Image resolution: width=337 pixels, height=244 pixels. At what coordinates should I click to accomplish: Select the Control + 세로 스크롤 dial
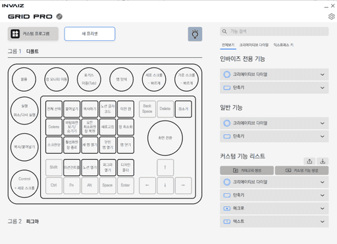click(x=24, y=183)
